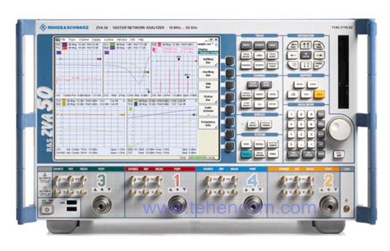
Task: Toggle the Softkey Bar on-screen softkey
Action: pos(208,61)
